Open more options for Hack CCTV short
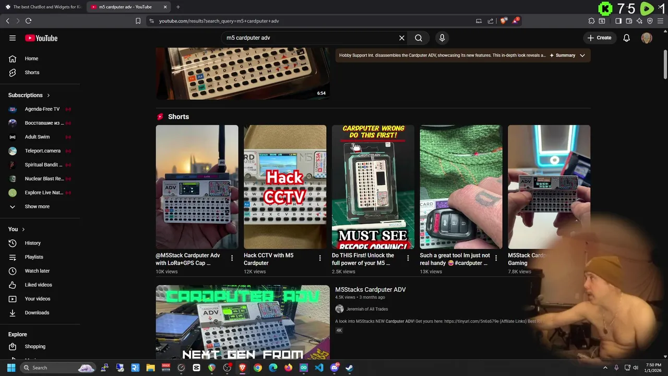This screenshot has height=376, width=668. tap(320, 258)
